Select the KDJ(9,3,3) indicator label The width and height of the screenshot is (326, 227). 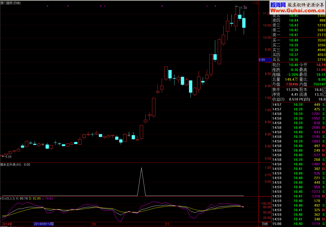[x=8, y=198]
